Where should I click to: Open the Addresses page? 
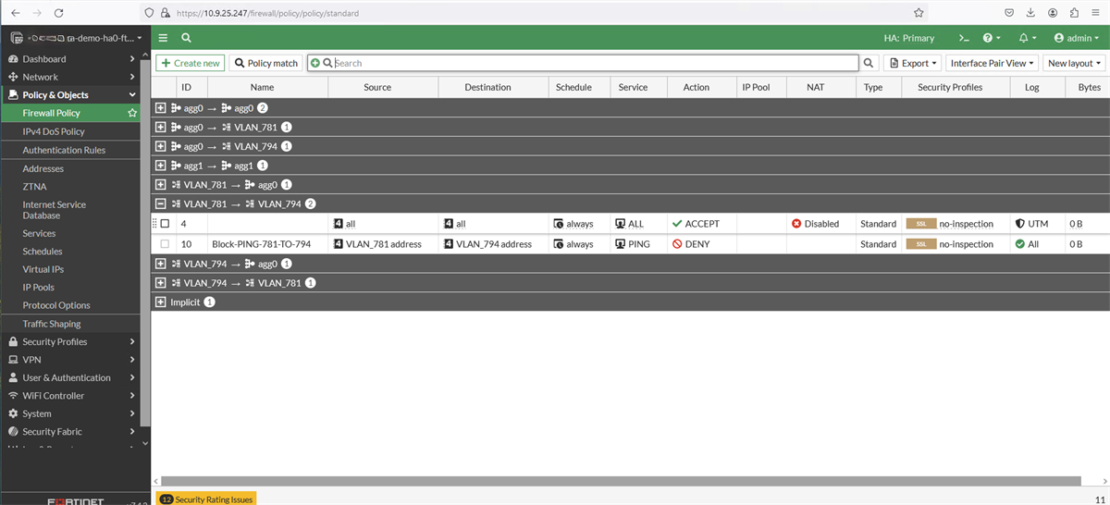(43, 168)
